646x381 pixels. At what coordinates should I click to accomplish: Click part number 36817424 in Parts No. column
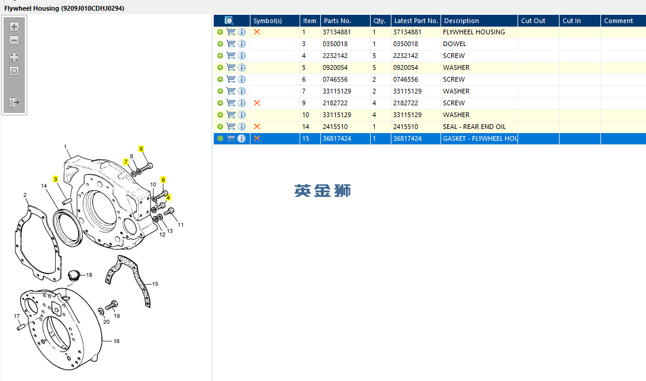[x=336, y=138]
